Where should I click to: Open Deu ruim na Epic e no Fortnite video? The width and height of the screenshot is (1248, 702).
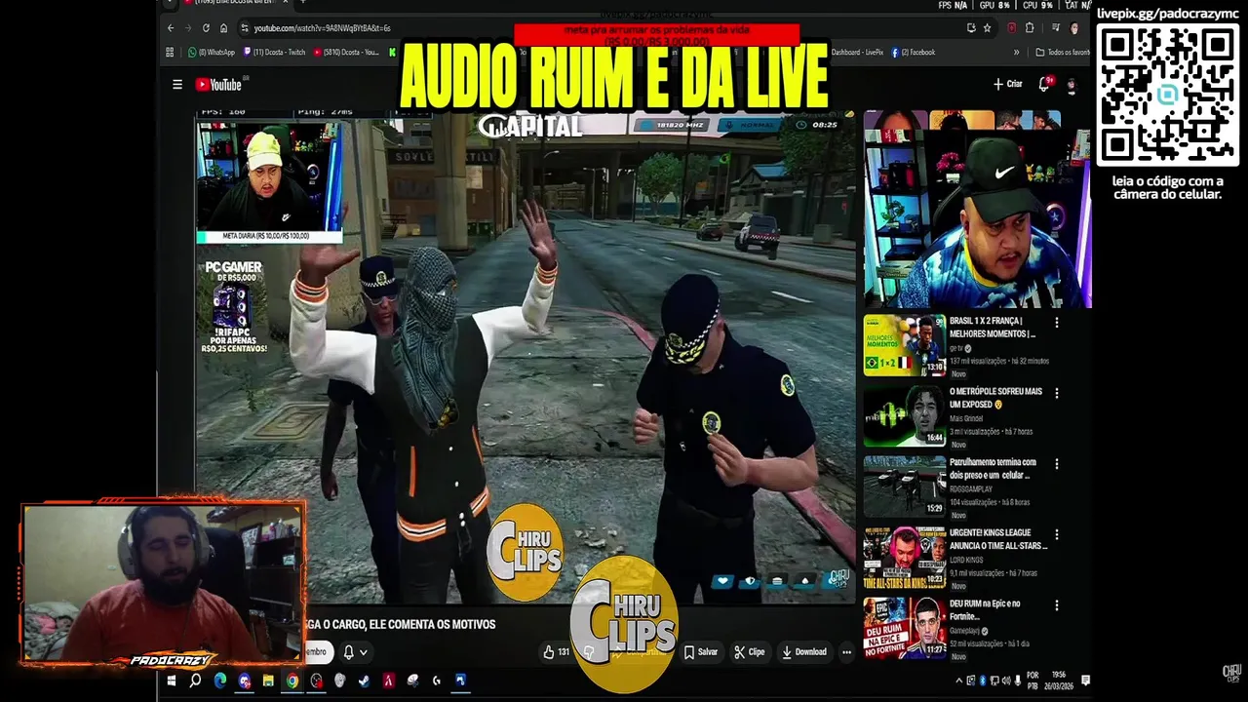click(904, 628)
